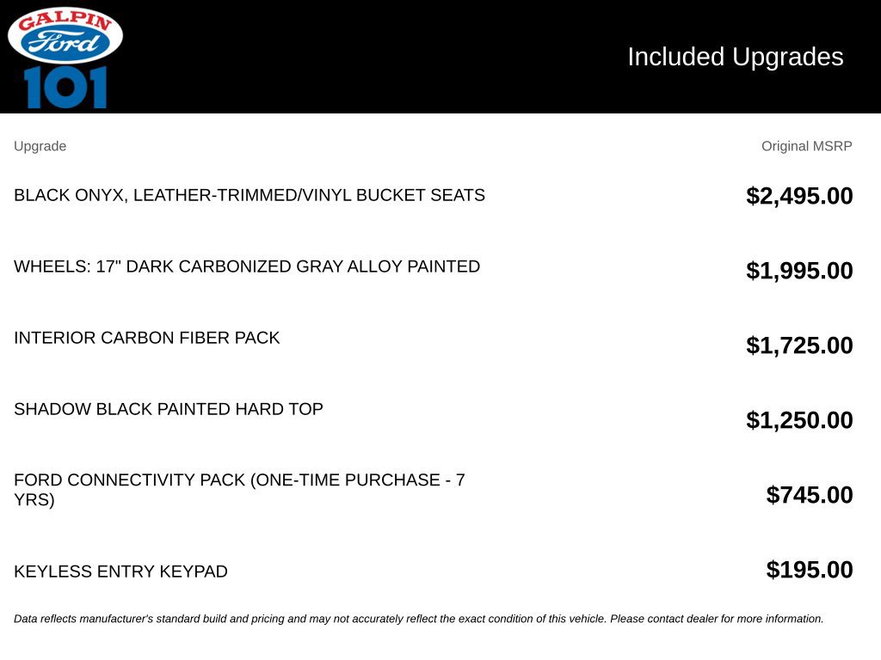This screenshot has height=660, width=881.
Task: Click the blue 101 numerals in the logo
Action: pos(65,88)
